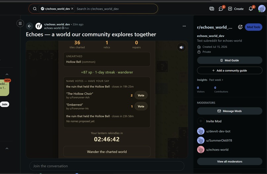Click the 0 repairs stat

click(x=136, y=44)
